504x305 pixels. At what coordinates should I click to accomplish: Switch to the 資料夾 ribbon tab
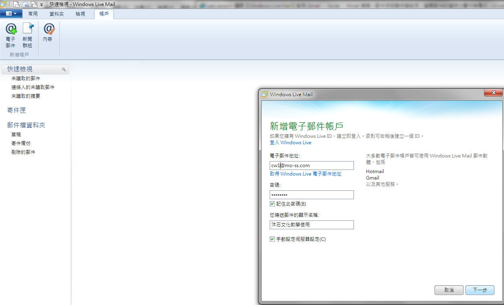tap(57, 14)
